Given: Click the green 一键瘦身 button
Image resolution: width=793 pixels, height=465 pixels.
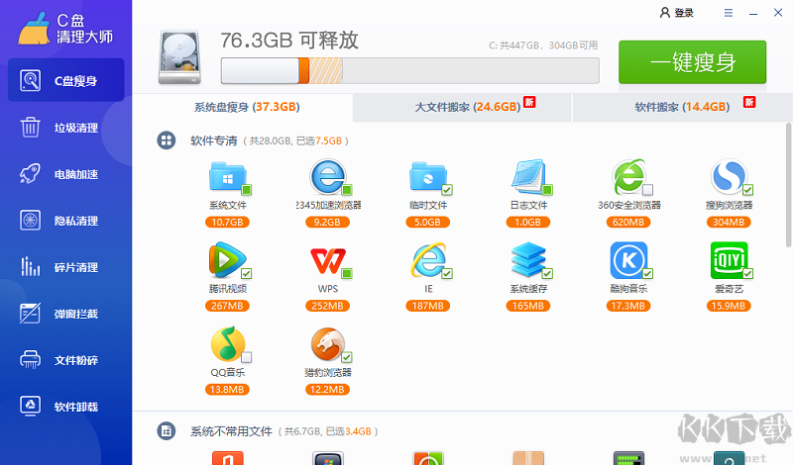Looking at the screenshot, I should click(x=692, y=62).
